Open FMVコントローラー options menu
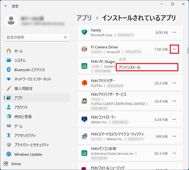Viewport: 189px width, 170px height. (174, 119)
